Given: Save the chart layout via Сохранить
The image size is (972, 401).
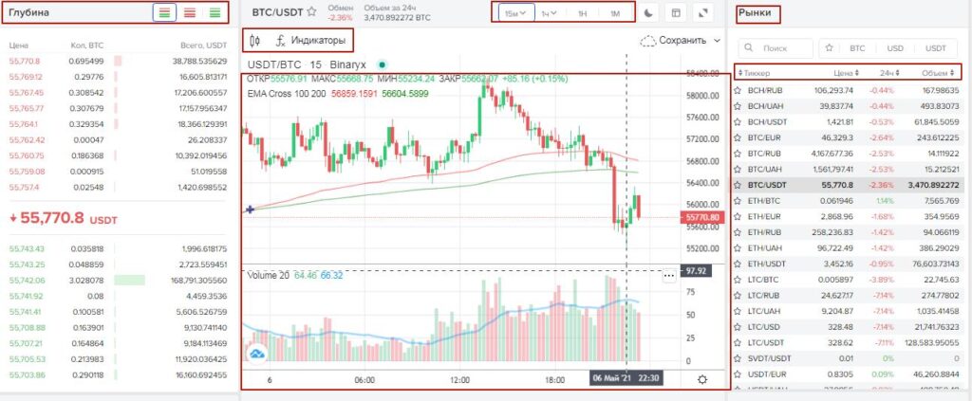Looking at the screenshot, I should (673, 41).
